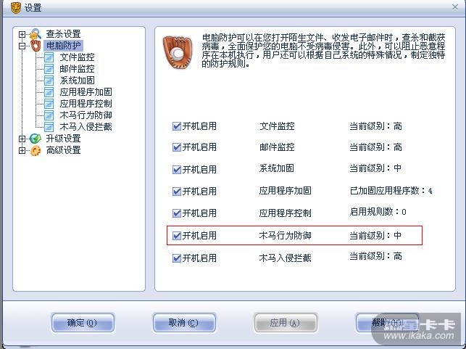The width and height of the screenshot is (466, 349).
Task: Expand the 升级设置 tree node
Action: [22, 139]
